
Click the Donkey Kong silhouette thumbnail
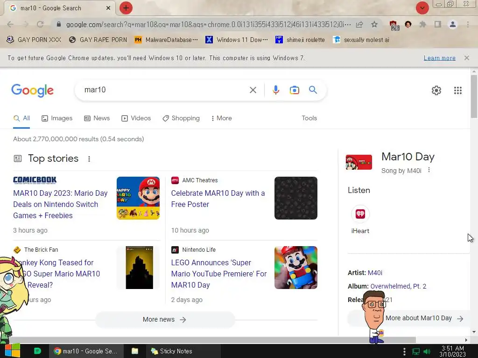139,268
